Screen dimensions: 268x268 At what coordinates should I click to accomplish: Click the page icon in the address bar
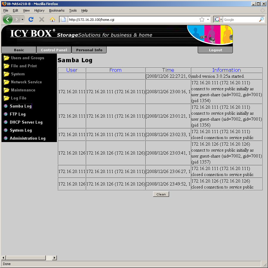click(64, 19)
